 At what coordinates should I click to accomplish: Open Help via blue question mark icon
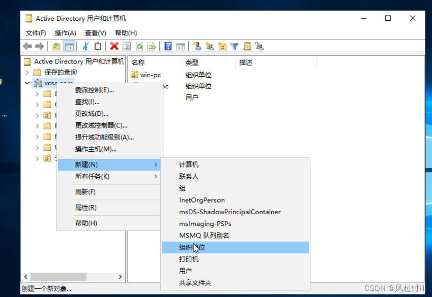pos(168,46)
